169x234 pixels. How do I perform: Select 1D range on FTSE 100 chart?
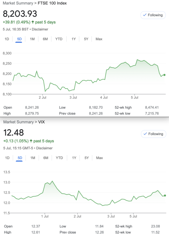[x=7, y=39]
